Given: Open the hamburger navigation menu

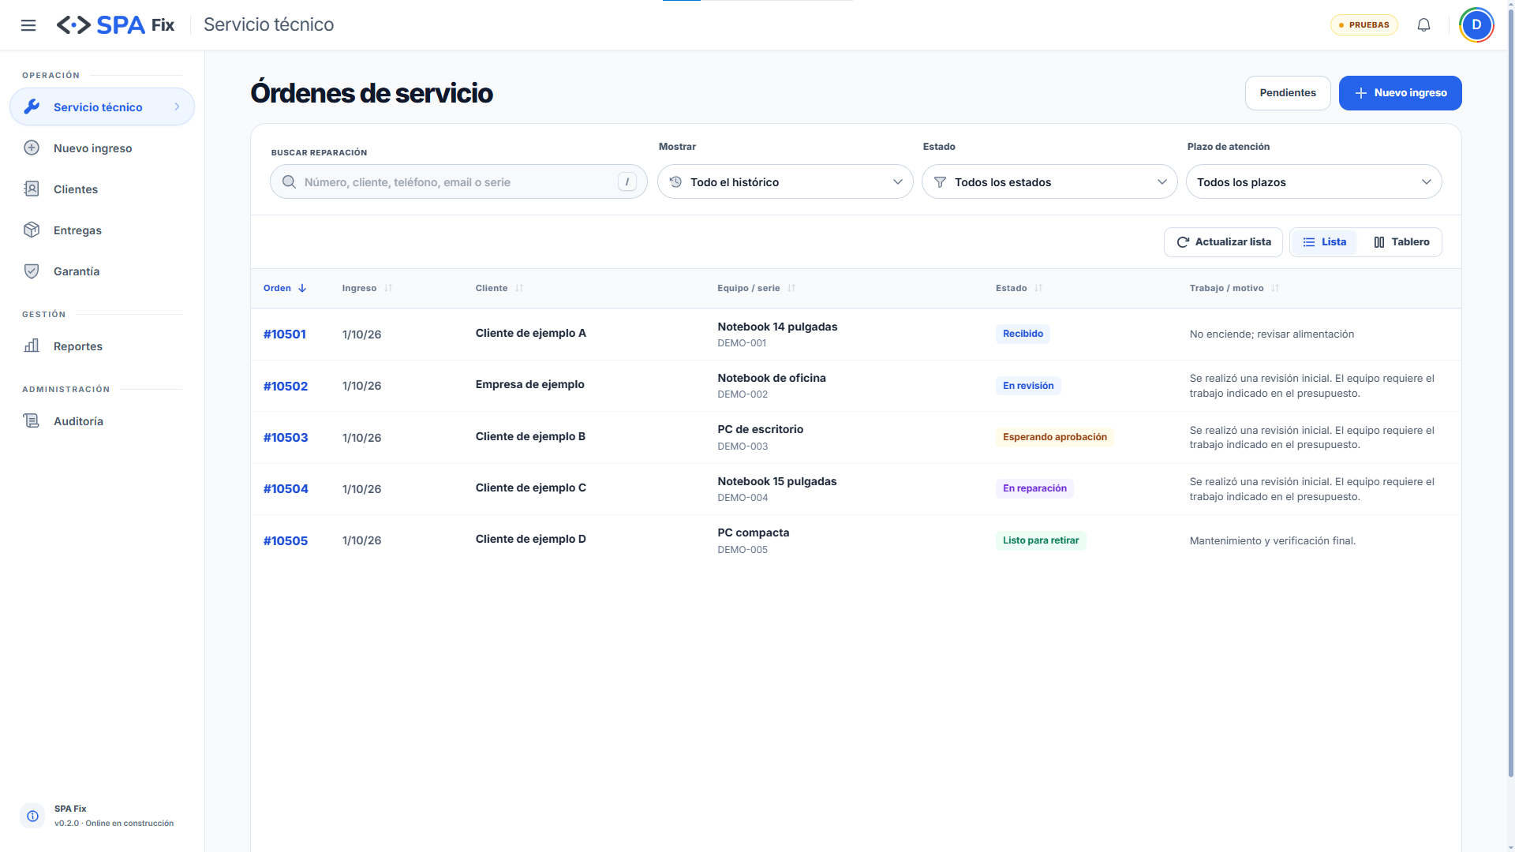Looking at the screenshot, I should [28, 25].
